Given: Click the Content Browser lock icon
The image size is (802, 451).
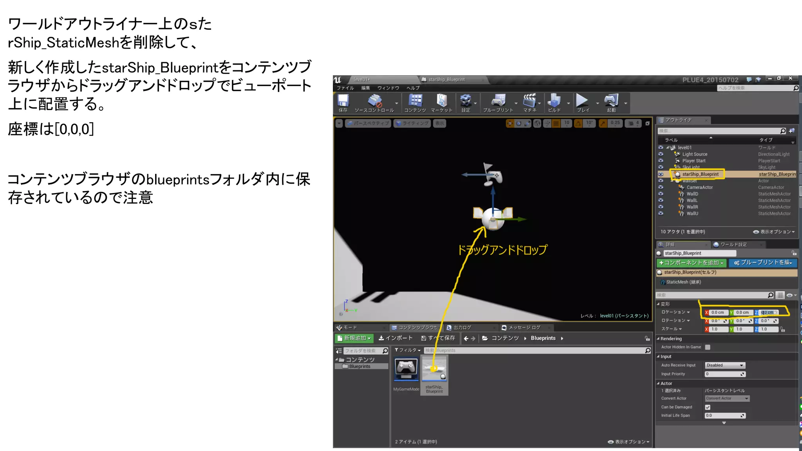Looking at the screenshot, I should [x=647, y=338].
